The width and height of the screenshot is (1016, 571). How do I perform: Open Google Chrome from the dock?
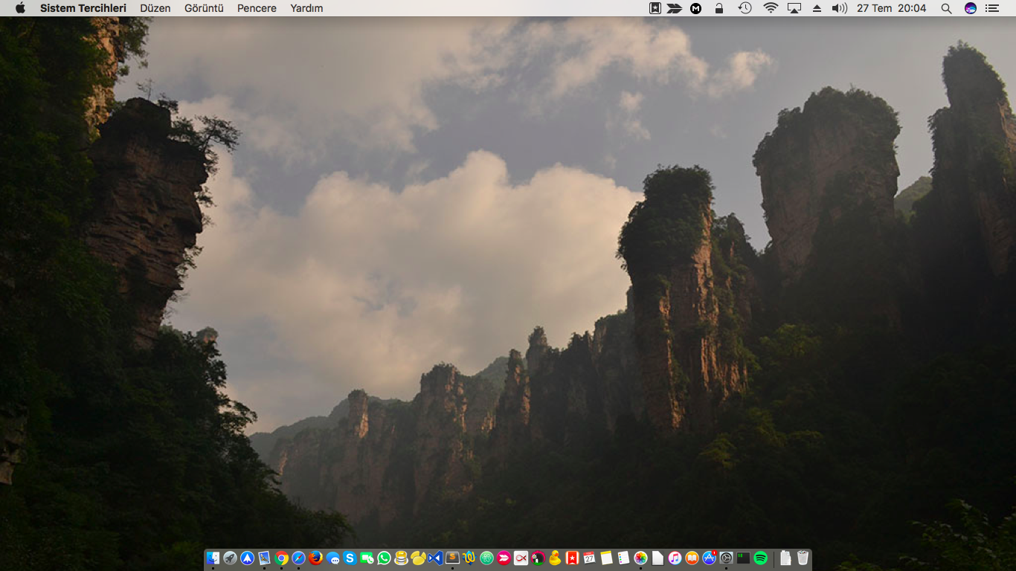click(281, 558)
